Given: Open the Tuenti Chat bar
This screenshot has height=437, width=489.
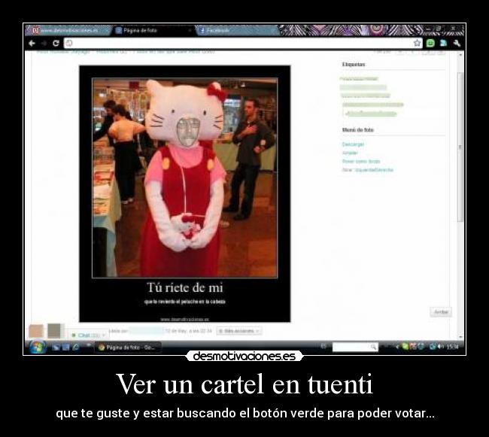Looking at the screenshot, I should click(87, 335).
